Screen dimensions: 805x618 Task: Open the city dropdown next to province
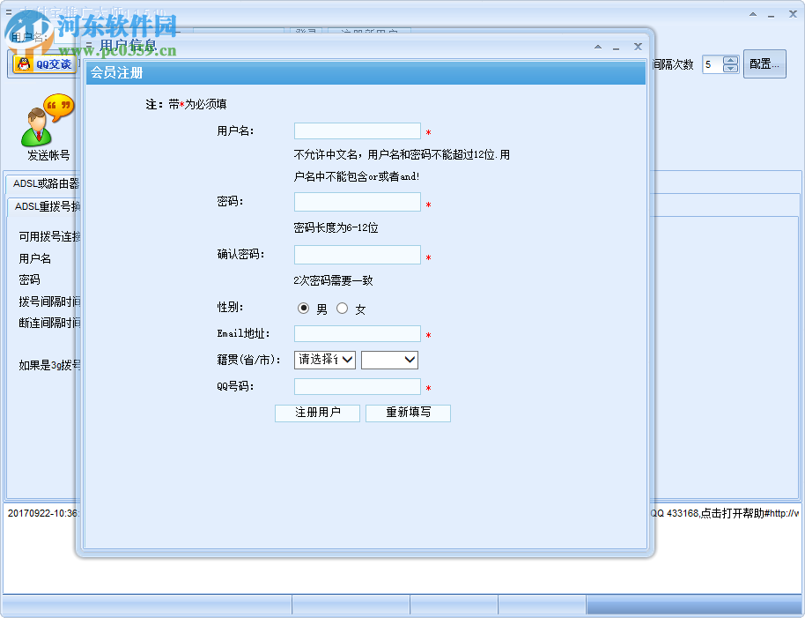(x=389, y=360)
